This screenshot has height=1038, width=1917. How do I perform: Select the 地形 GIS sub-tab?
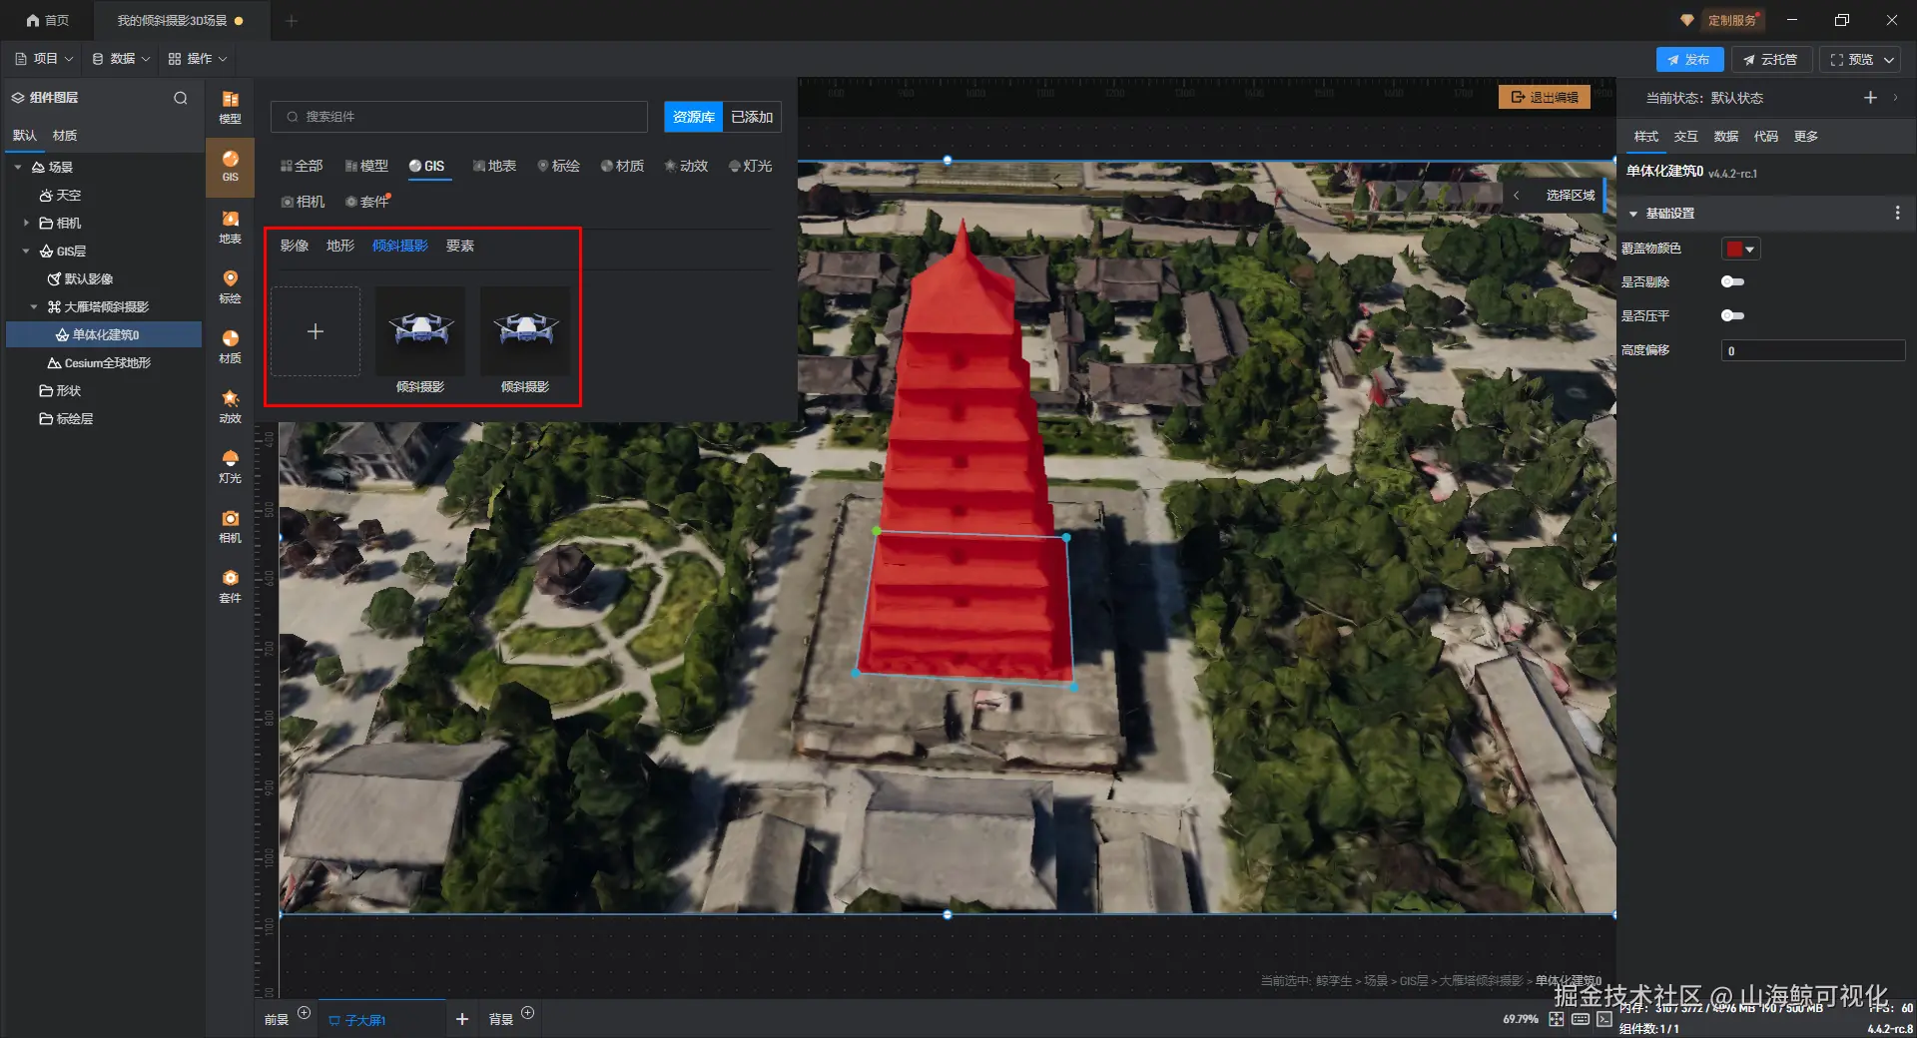click(340, 246)
